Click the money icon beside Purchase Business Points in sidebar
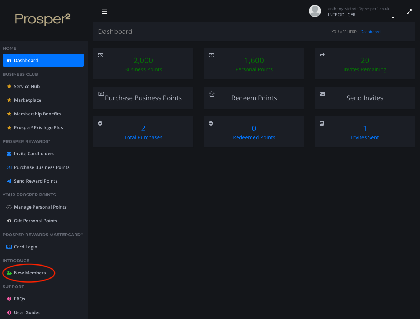This screenshot has height=319, width=420. pyautogui.click(x=9, y=167)
